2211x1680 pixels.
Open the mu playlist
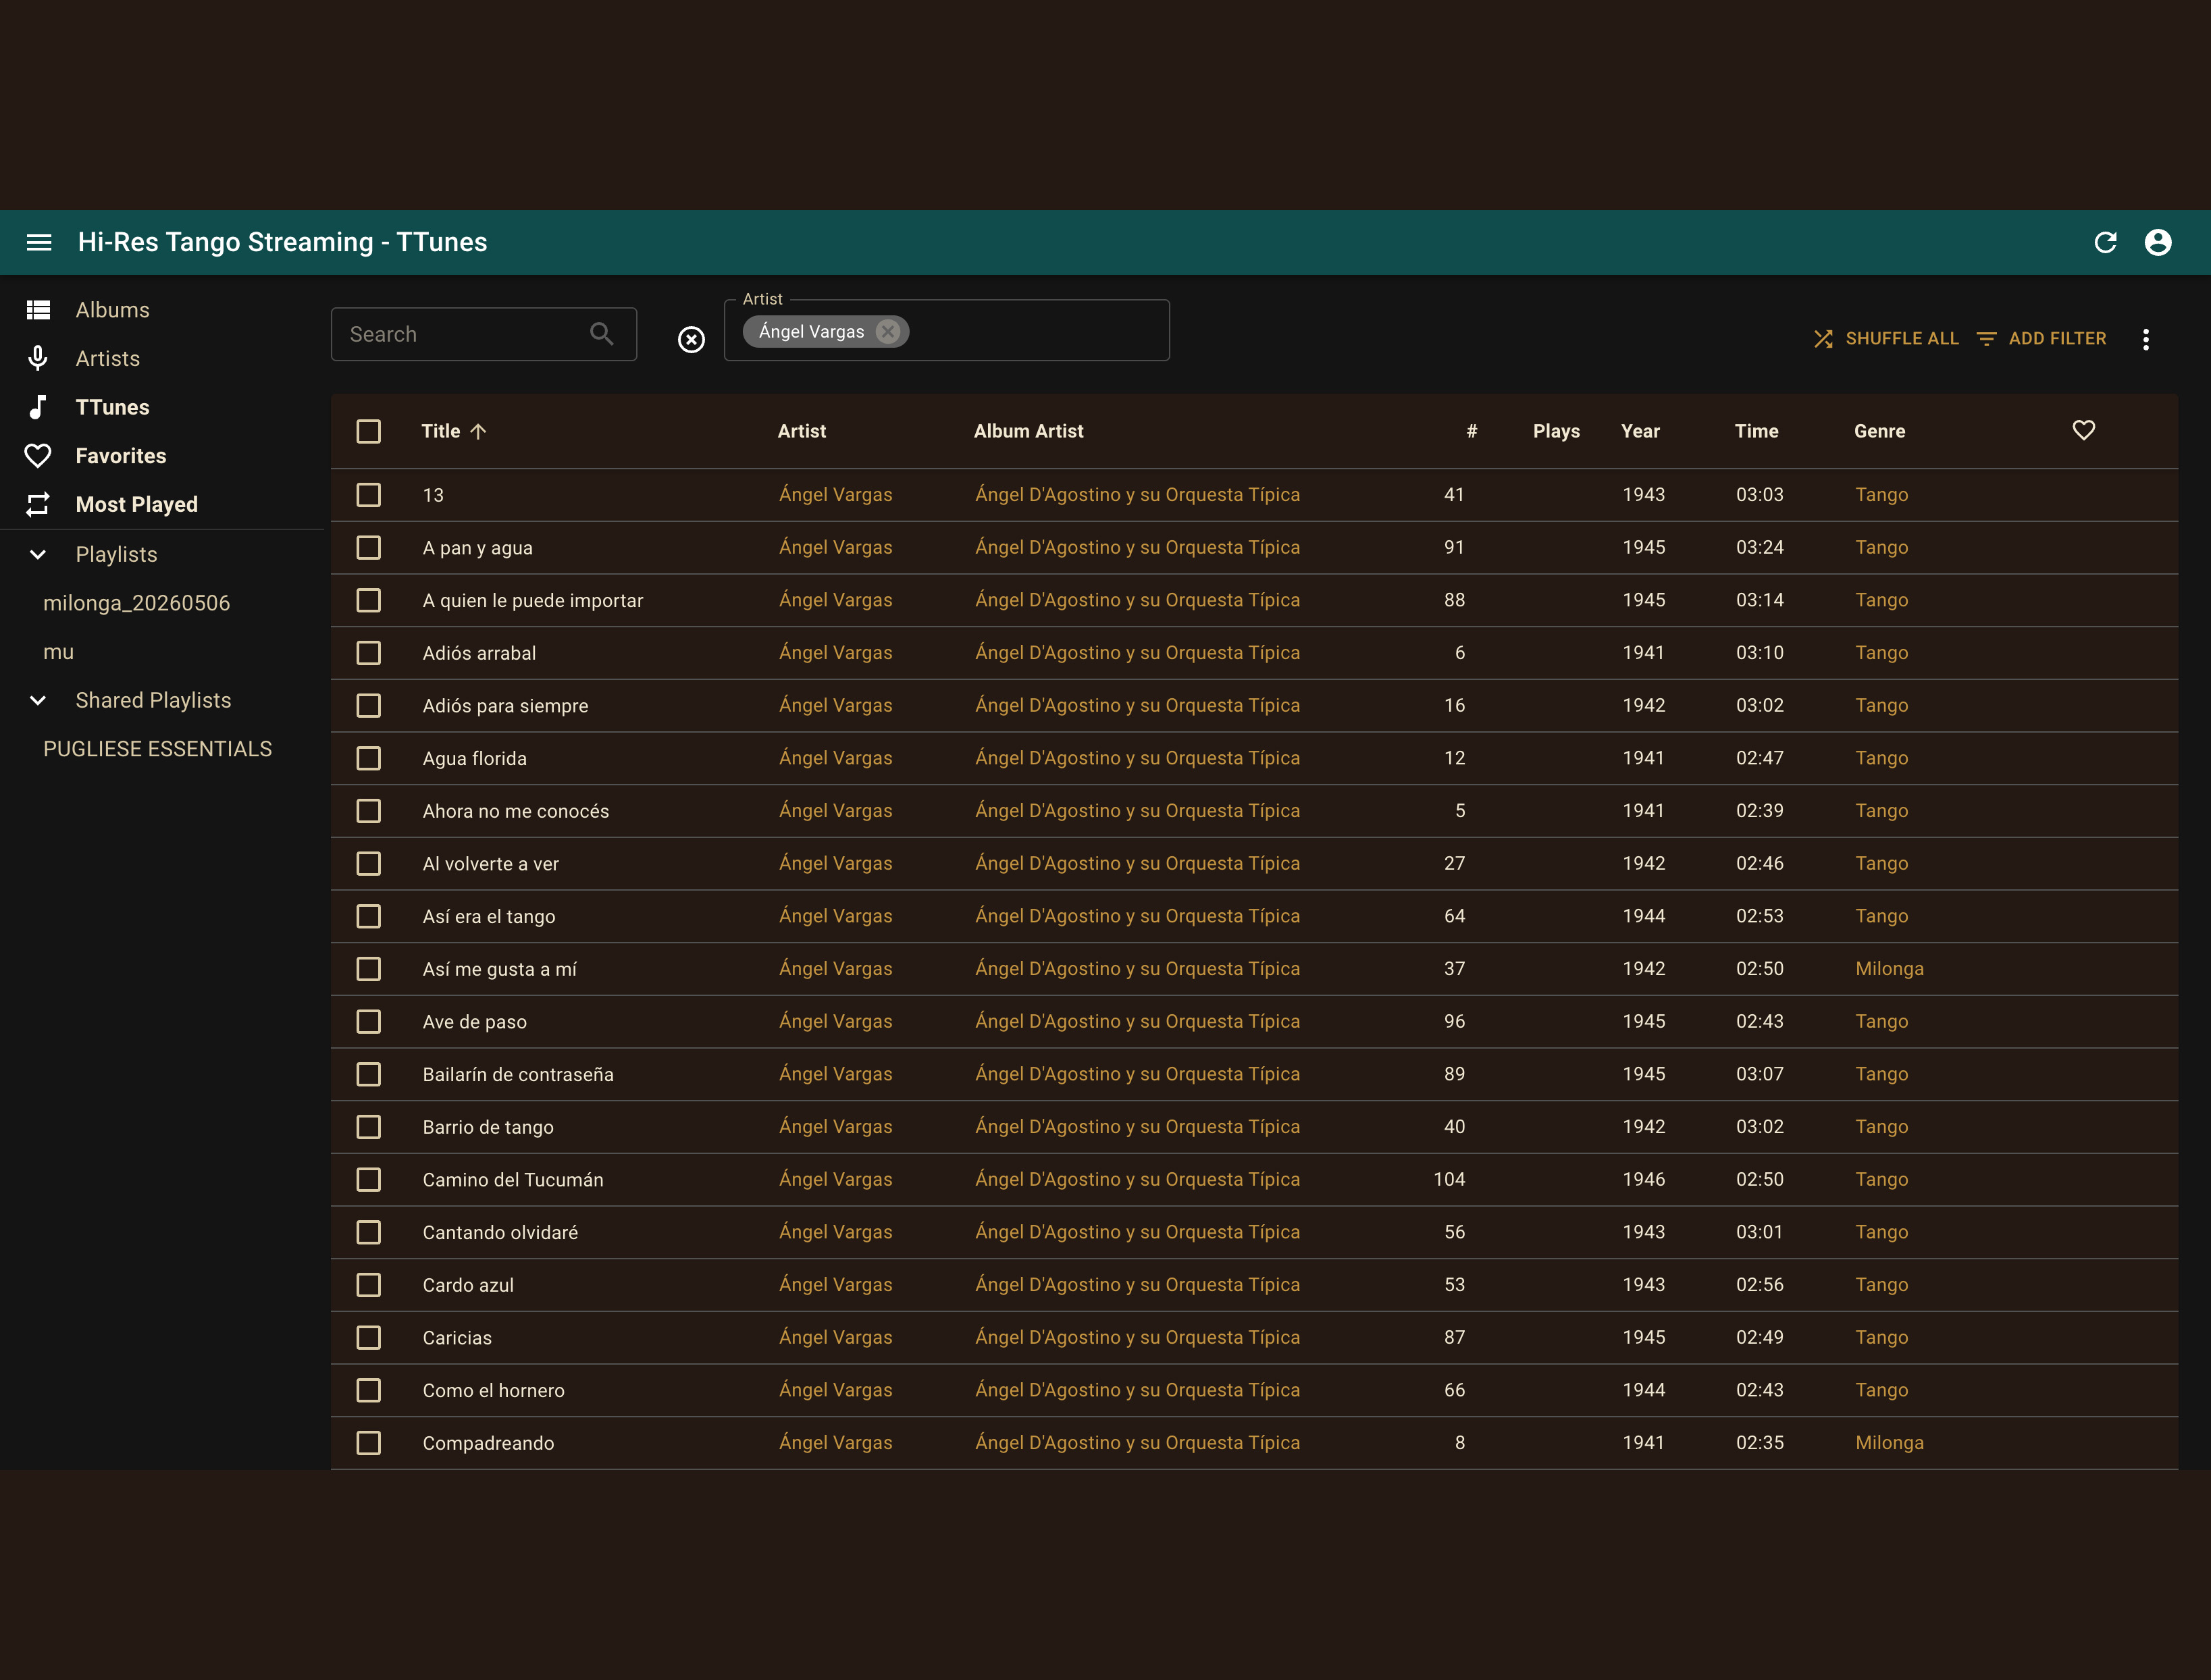(59, 652)
